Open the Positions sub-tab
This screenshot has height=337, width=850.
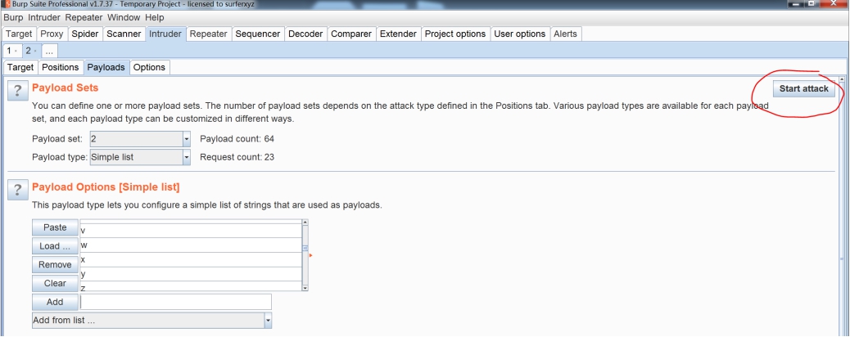pyautogui.click(x=60, y=67)
